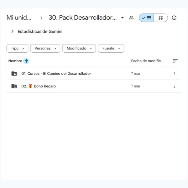Open more actions for 02. Bono Regalo
The width and height of the screenshot is (188, 188).
174,86
